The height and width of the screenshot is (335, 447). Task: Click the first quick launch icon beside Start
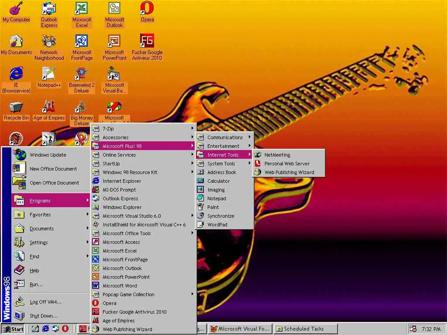coord(35,329)
